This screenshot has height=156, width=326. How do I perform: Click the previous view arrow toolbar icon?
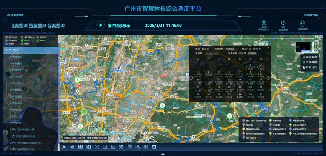tap(105, 147)
